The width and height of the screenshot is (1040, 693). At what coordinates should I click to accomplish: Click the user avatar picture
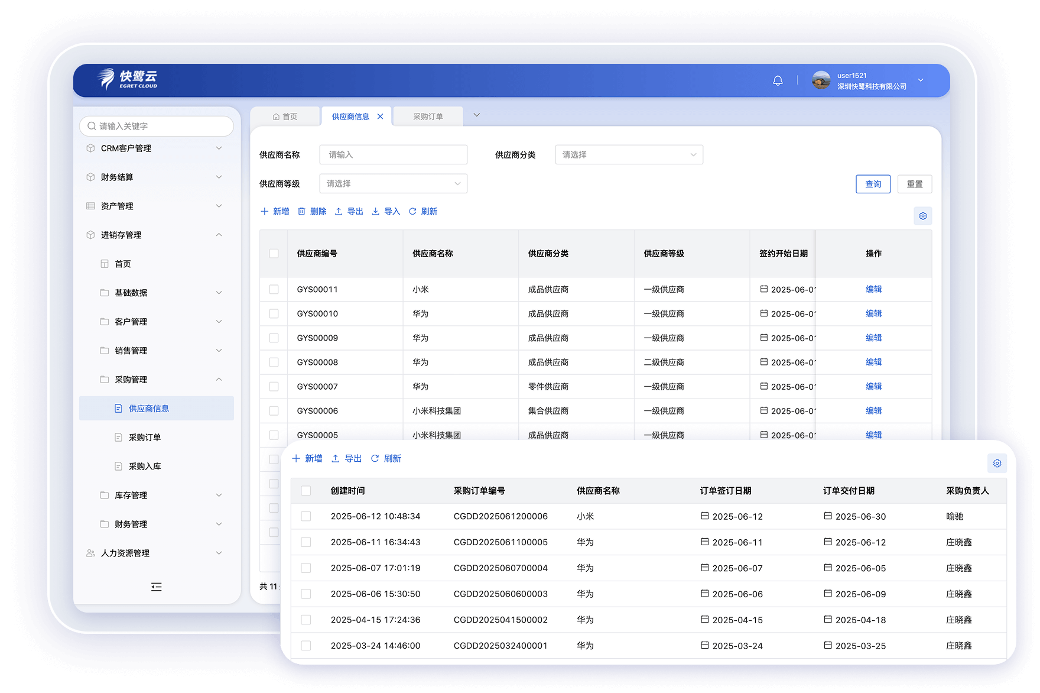click(x=821, y=80)
